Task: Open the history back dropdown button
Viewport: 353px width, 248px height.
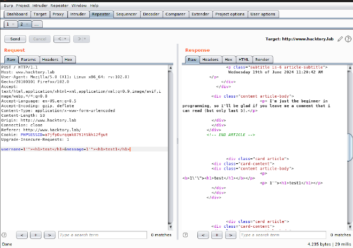Action: tap(62, 39)
